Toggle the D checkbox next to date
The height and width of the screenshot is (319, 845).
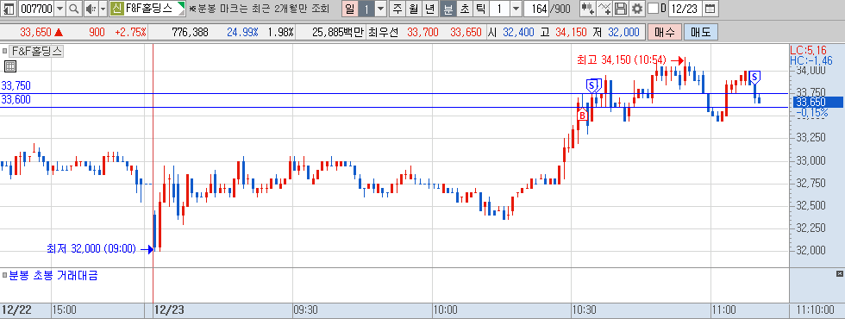tap(653, 9)
